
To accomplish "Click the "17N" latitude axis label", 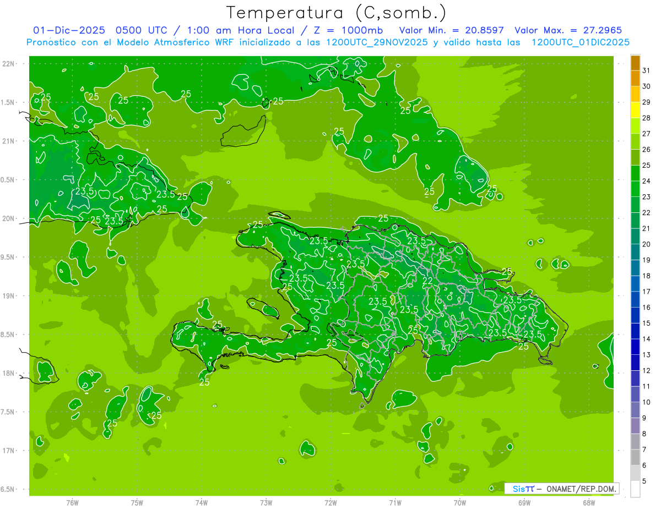I will point(8,451).
